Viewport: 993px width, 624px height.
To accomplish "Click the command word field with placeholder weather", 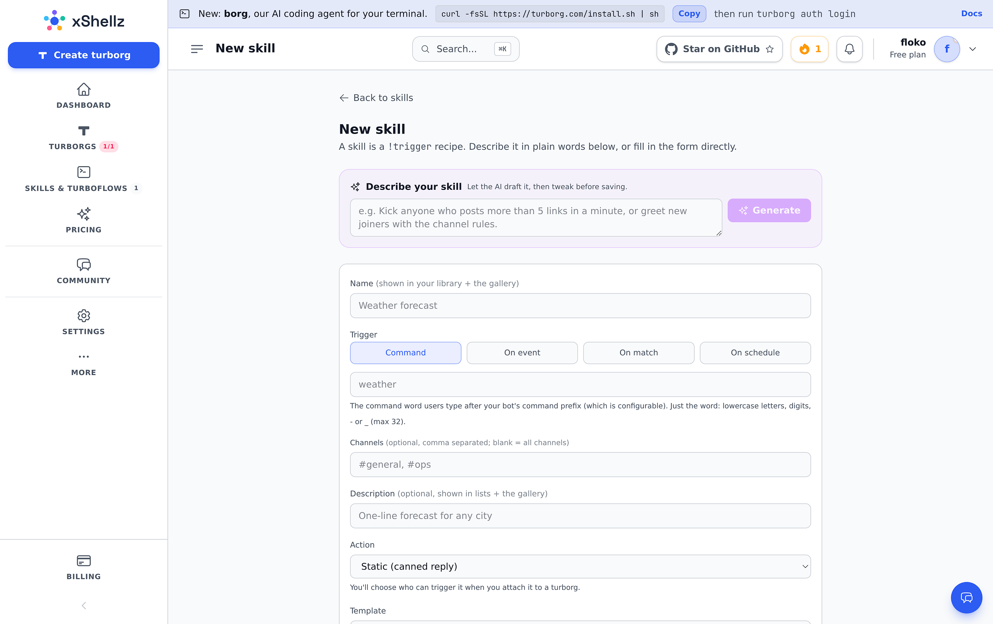I will click(580, 384).
